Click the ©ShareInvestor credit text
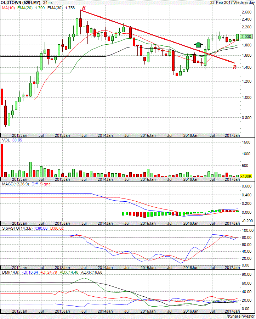Viewport: 256px width, 319px height. tap(240, 317)
